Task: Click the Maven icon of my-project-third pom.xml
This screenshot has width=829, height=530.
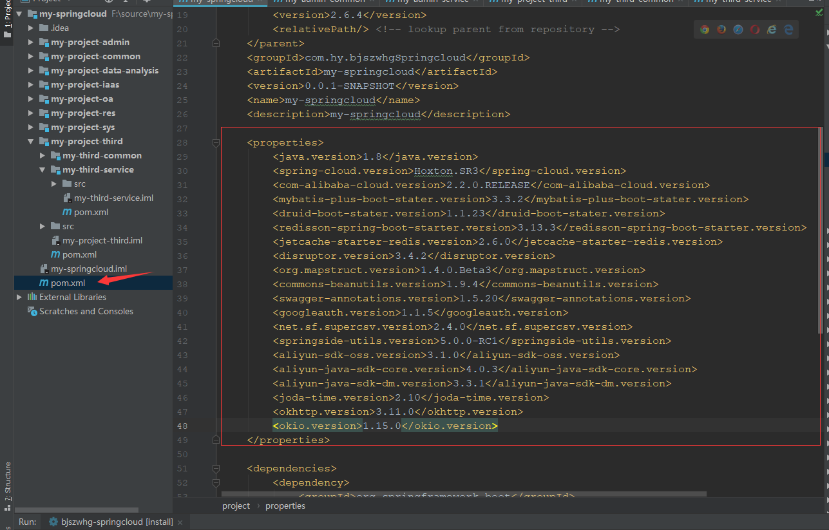Action: click(x=55, y=254)
